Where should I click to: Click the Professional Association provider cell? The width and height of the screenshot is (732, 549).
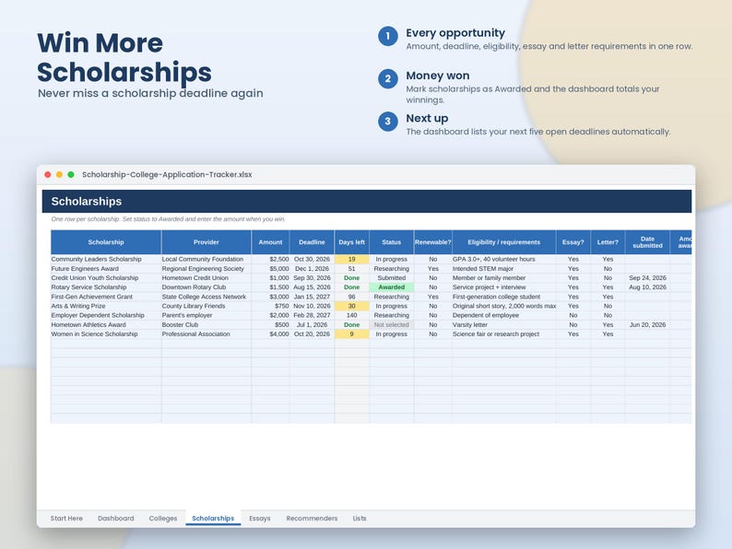(x=207, y=334)
